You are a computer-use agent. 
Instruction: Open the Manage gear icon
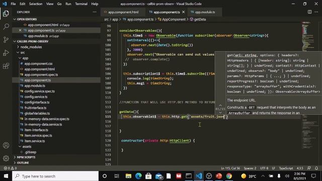(x=6, y=158)
